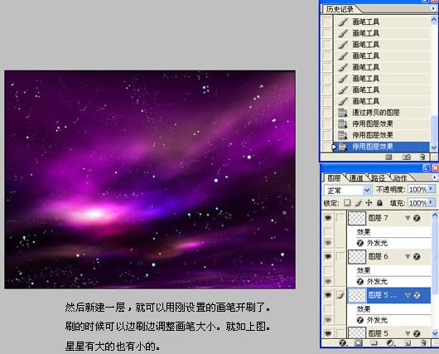Screen dimensions: 439x354
Task: Open the 不透明度 opacity slider arrow
Action: [x=432, y=189]
